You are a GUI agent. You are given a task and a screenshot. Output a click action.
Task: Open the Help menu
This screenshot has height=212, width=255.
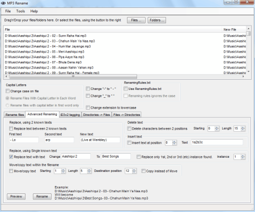coord(34,11)
